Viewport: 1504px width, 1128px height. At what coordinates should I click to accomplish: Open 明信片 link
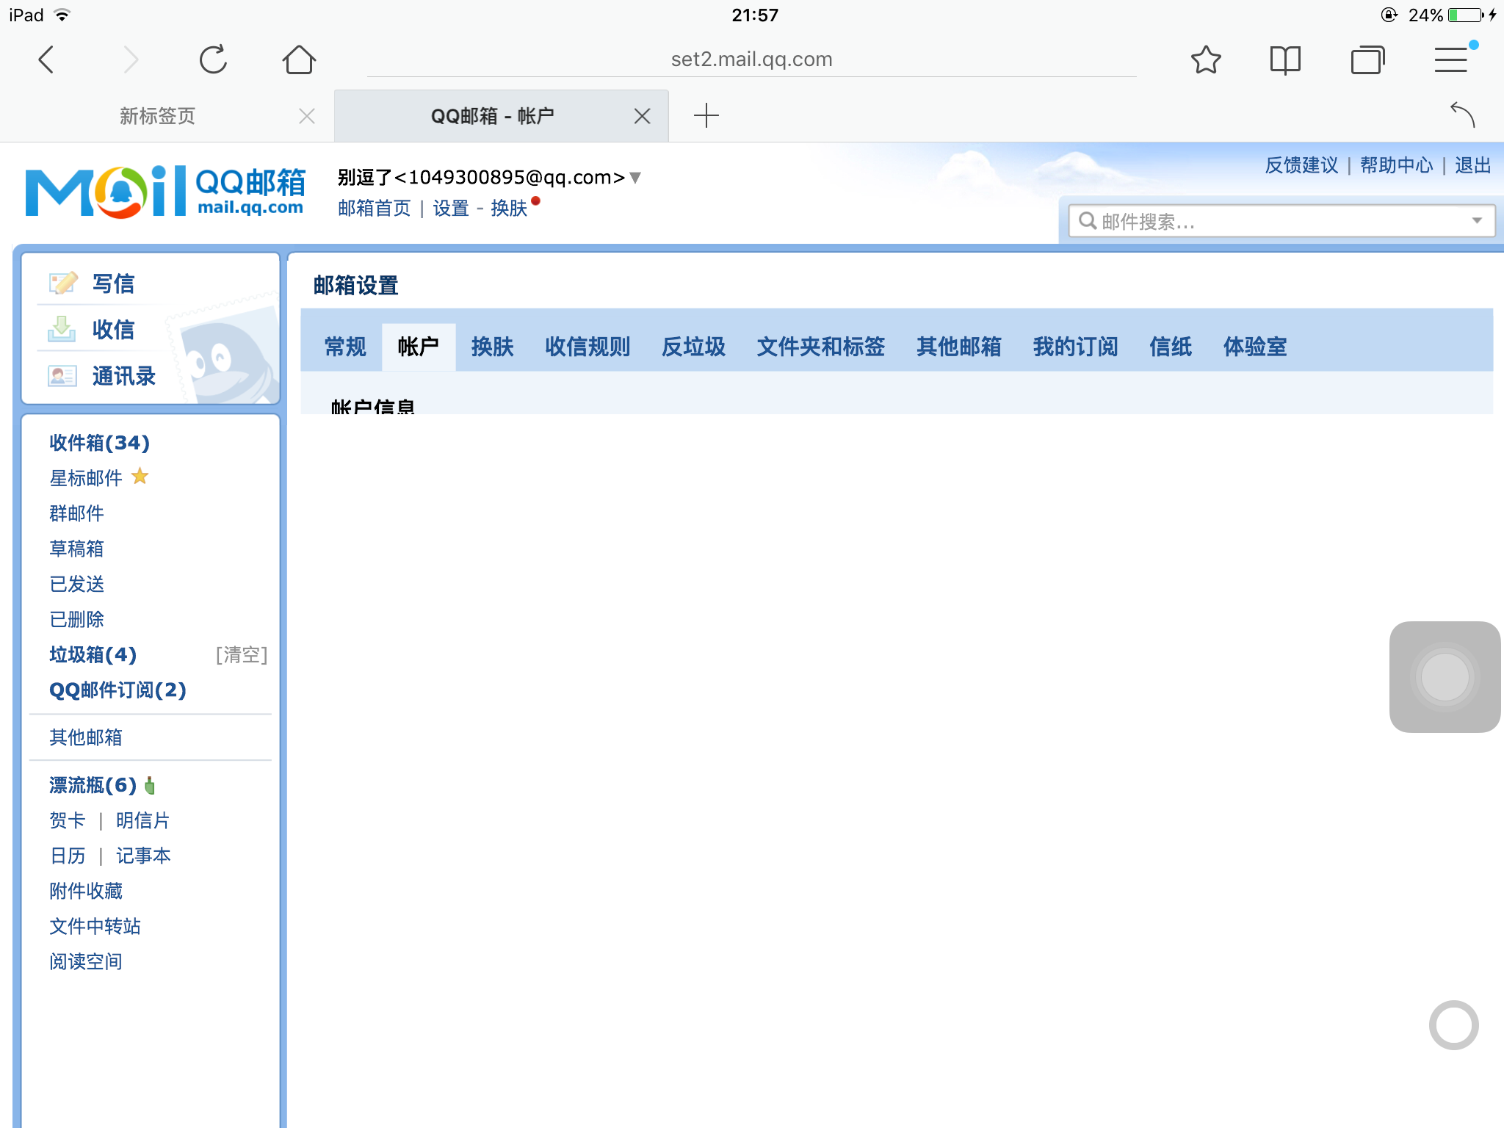pyautogui.click(x=142, y=820)
